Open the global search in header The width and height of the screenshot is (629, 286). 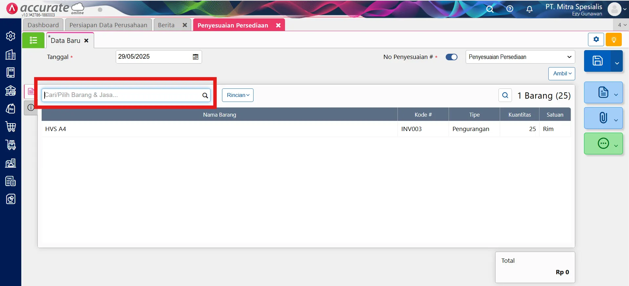[490, 9]
